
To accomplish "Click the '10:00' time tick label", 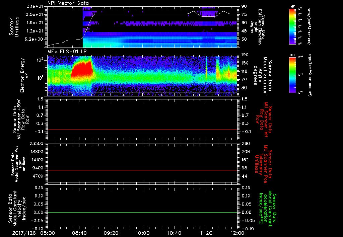I will tap(142, 233).
